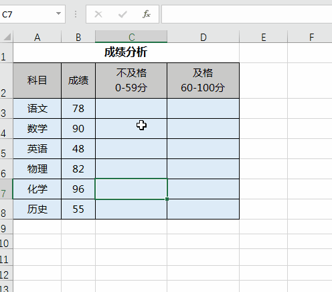Select row 4 header
Screen dimensions: 332x292
click(6, 129)
